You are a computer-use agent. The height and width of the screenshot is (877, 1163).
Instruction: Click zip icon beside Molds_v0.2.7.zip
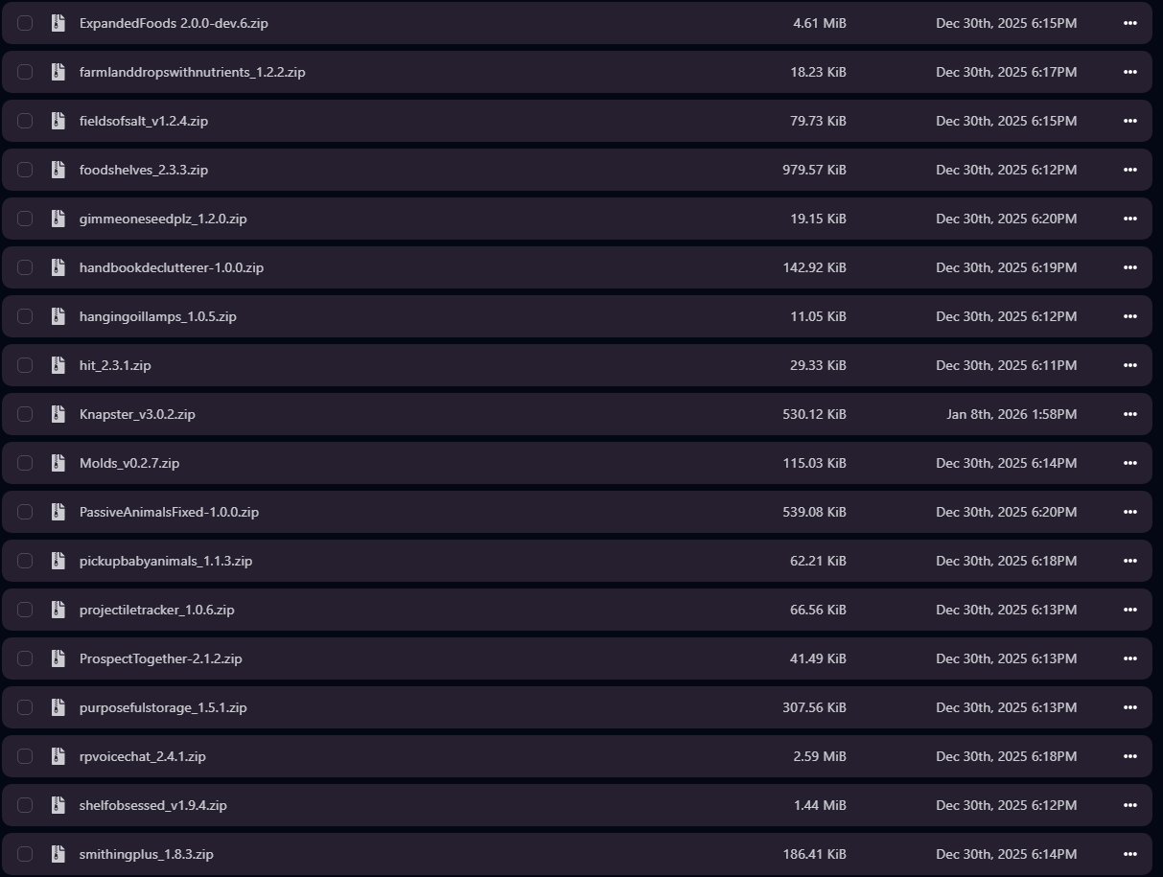pyautogui.click(x=58, y=463)
